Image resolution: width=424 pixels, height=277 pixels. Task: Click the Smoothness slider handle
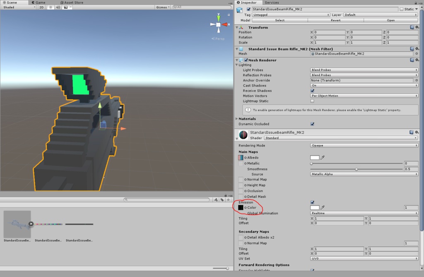point(357,169)
